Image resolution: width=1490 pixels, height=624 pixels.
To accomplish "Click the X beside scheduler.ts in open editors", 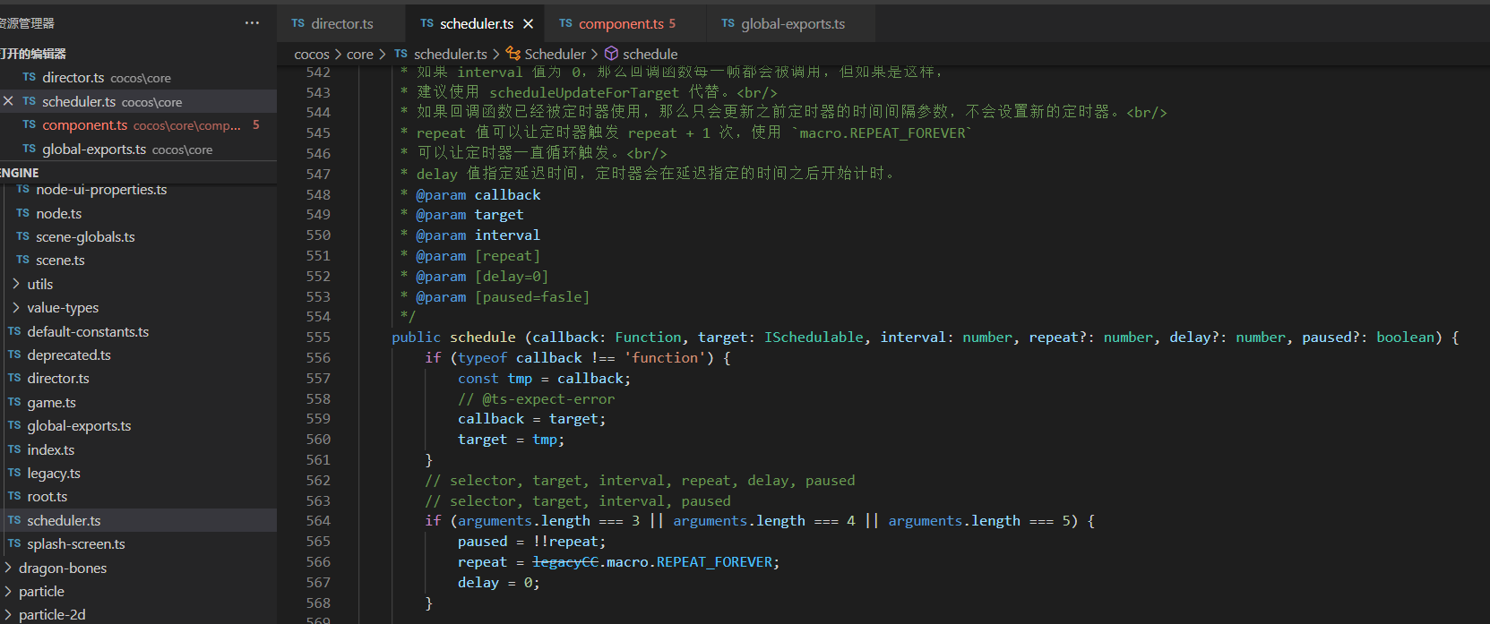I will pyautogui.click(x=8, y=101).
